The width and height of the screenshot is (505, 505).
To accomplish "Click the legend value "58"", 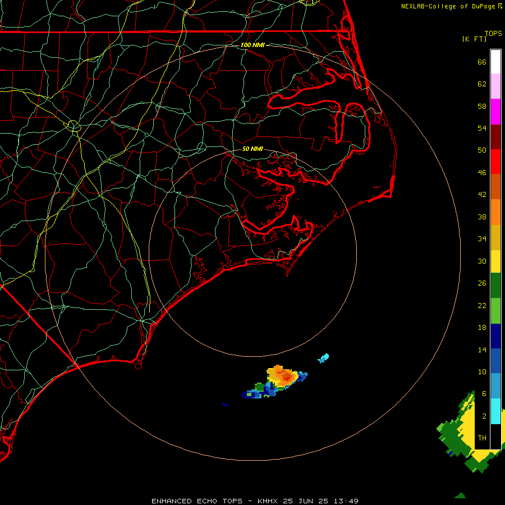I will (482, 106).
